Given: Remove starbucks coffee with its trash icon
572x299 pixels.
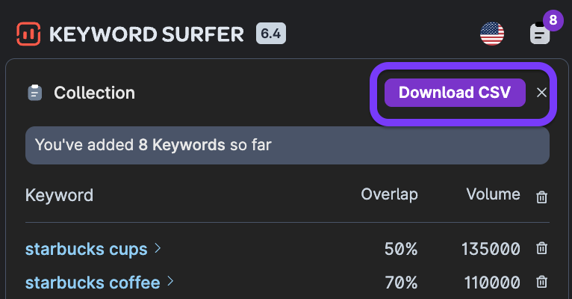Looking at the screenshot, I should [542, 283].
